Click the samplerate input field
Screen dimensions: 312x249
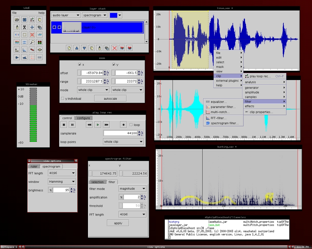click(121, 133)
